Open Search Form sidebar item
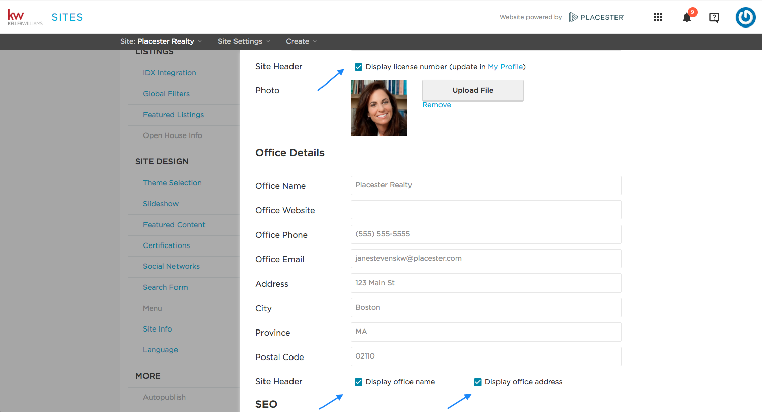 tap(165, 287)
